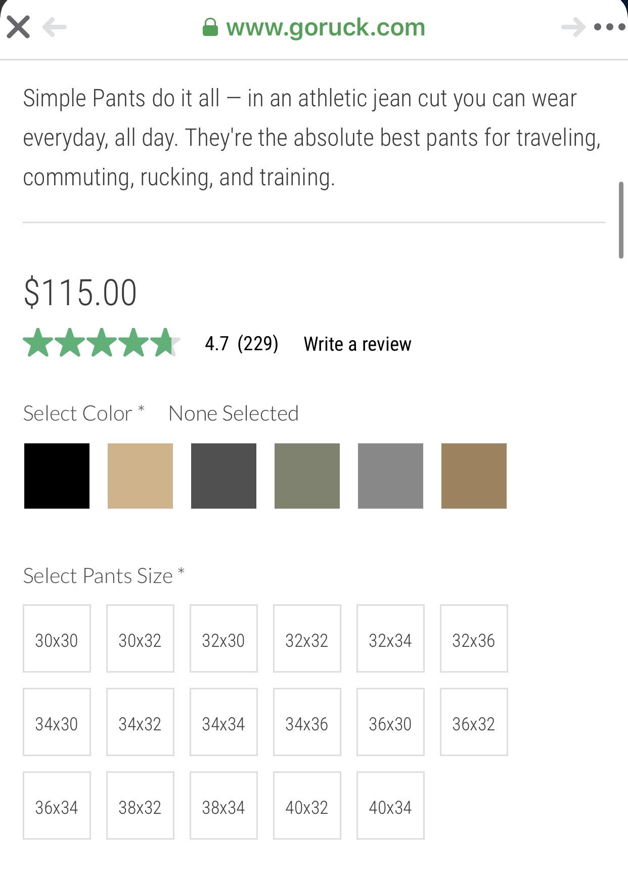Select pants size 32x34
The width and height of the screenshot is (628, 869).
pyautogui.click(x=390, y=639)
